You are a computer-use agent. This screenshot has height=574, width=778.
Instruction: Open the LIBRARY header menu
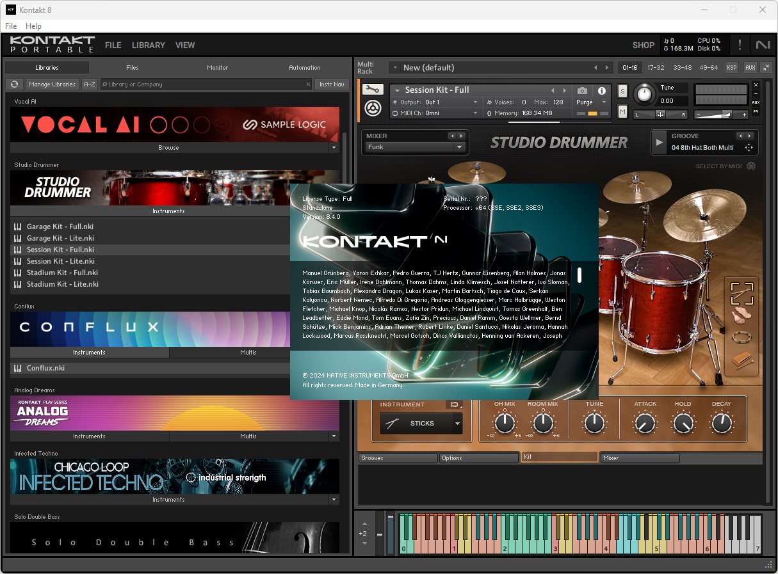click(x=149, y=45)
